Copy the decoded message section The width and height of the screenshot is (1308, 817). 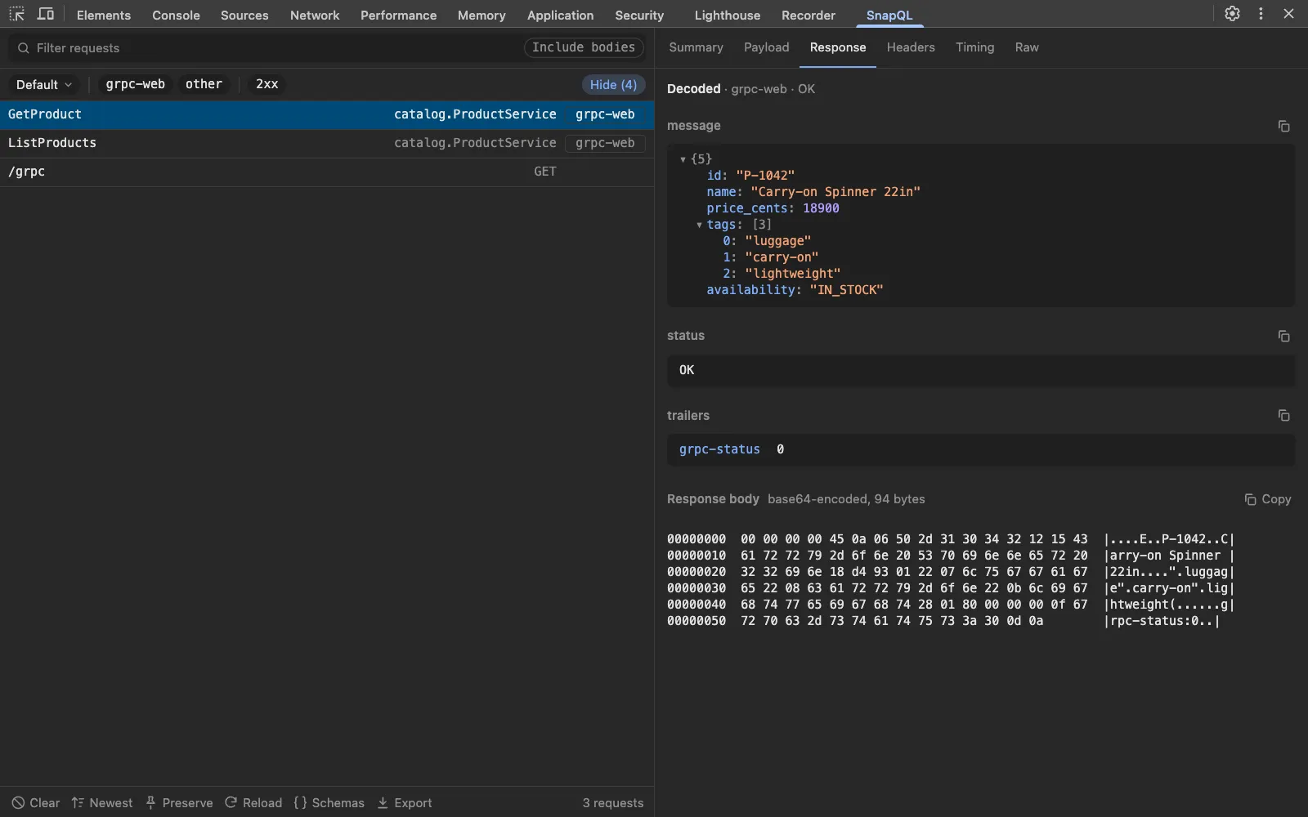click(x=1283, y=126)
